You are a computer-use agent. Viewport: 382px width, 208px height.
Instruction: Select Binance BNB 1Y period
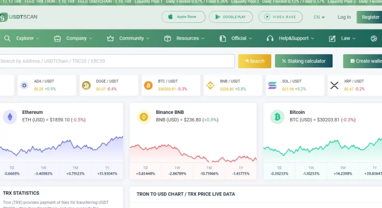241,171
